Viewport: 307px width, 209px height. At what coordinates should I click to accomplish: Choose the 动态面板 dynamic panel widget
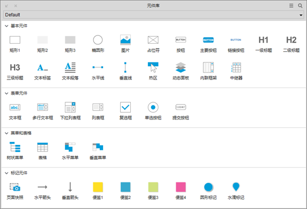(x=181, y=71)
